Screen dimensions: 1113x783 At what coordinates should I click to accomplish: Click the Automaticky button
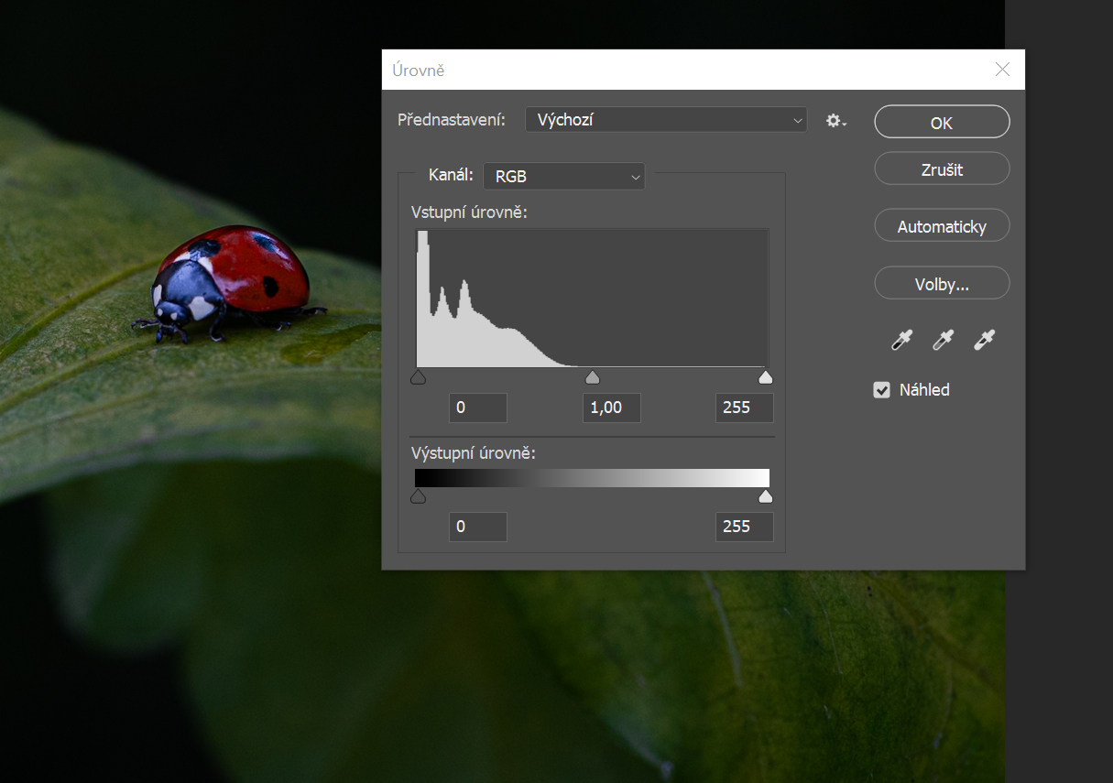point(942,227)
